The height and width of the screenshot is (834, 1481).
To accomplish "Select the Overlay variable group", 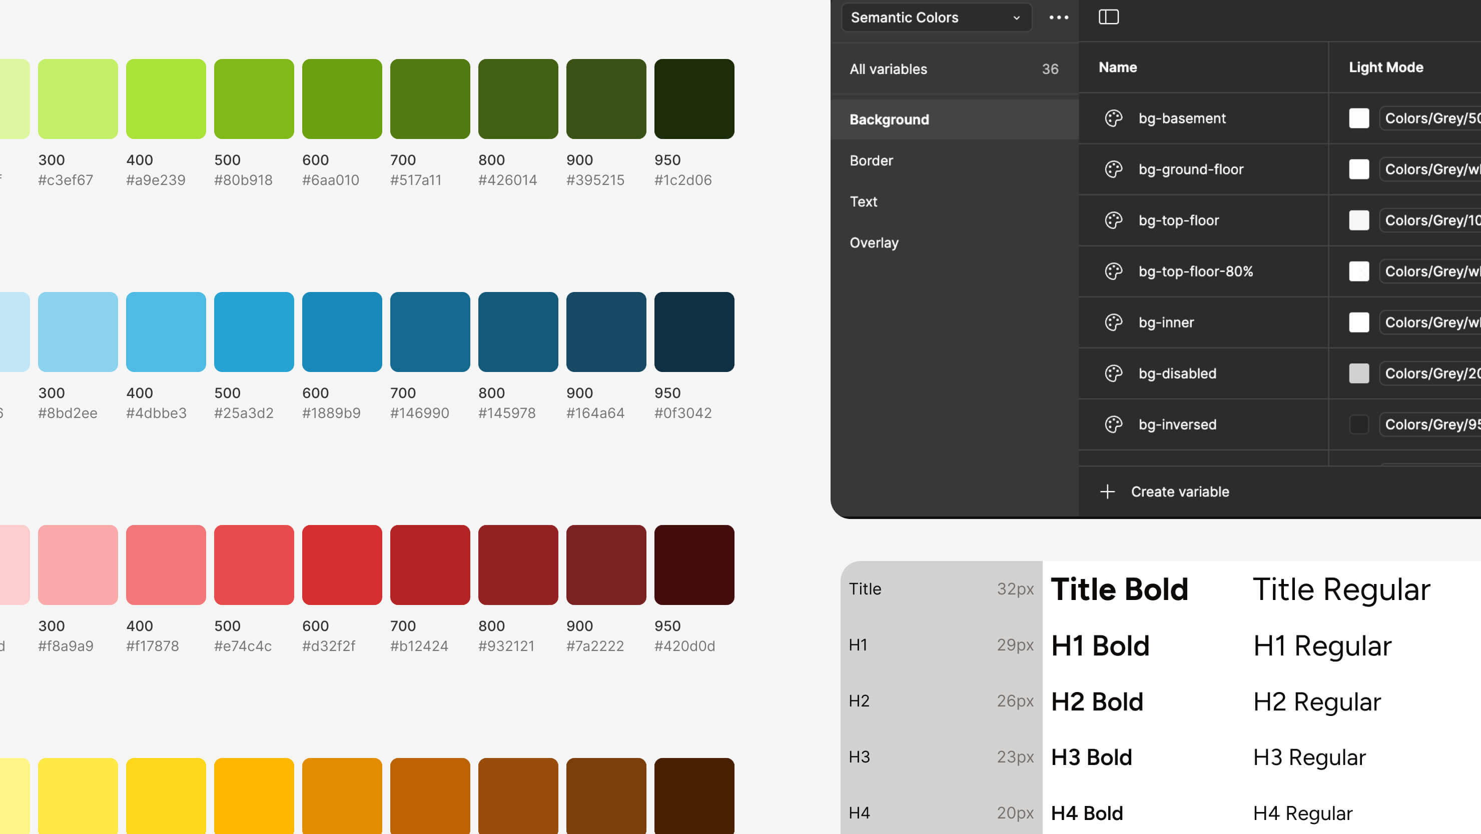I will coord(875,242).
